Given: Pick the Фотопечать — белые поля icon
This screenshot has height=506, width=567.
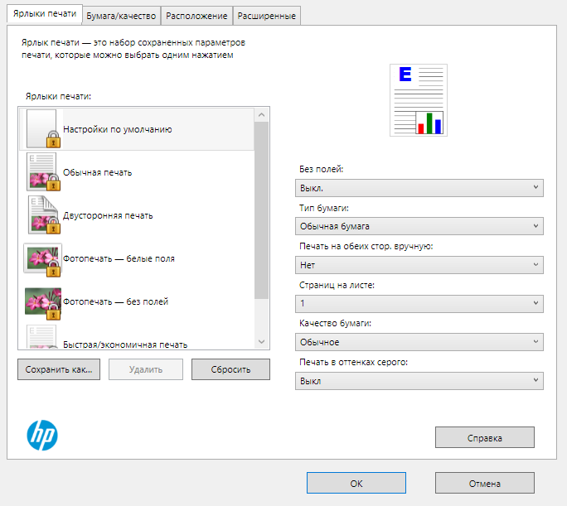Looking at the screenshot, I should point(42,258).
